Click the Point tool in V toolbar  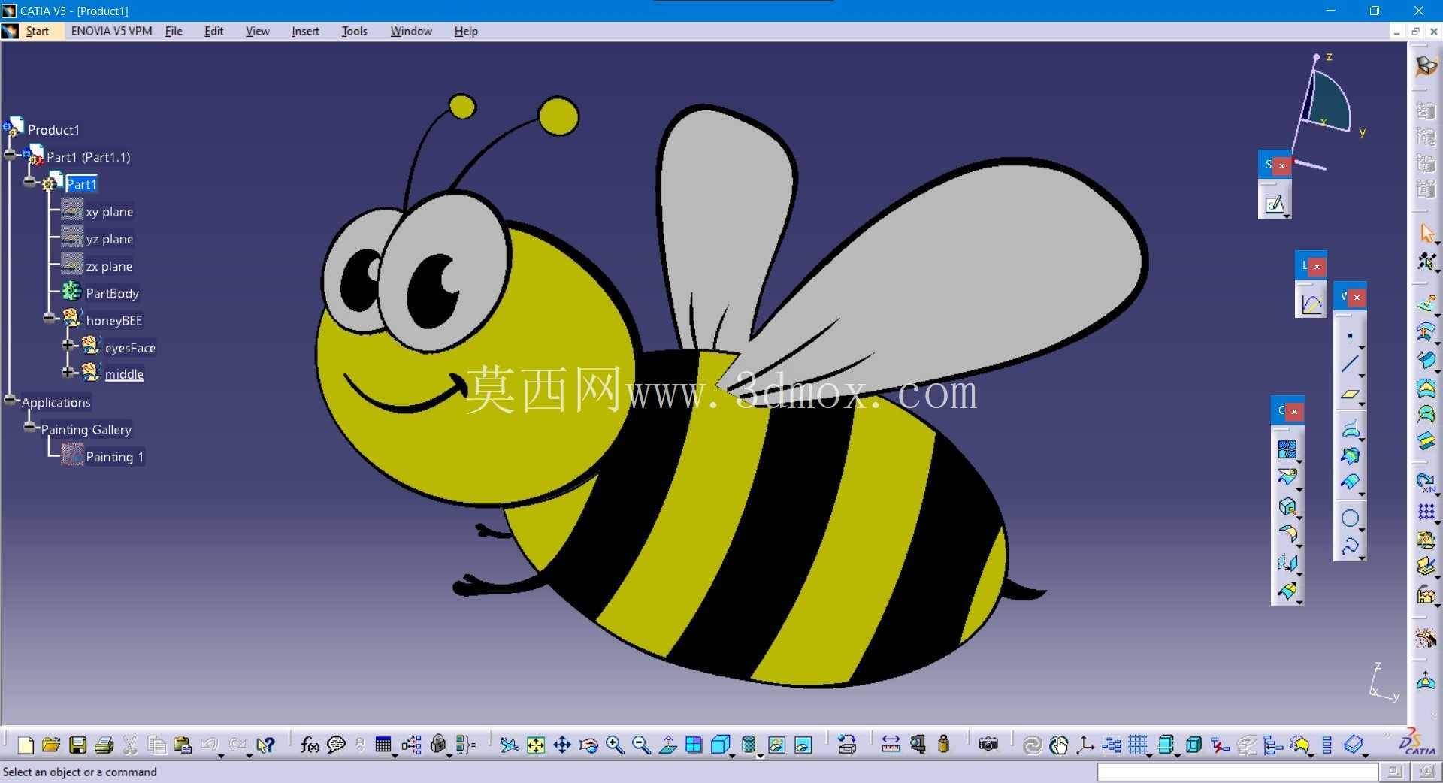coord(1350,336)
